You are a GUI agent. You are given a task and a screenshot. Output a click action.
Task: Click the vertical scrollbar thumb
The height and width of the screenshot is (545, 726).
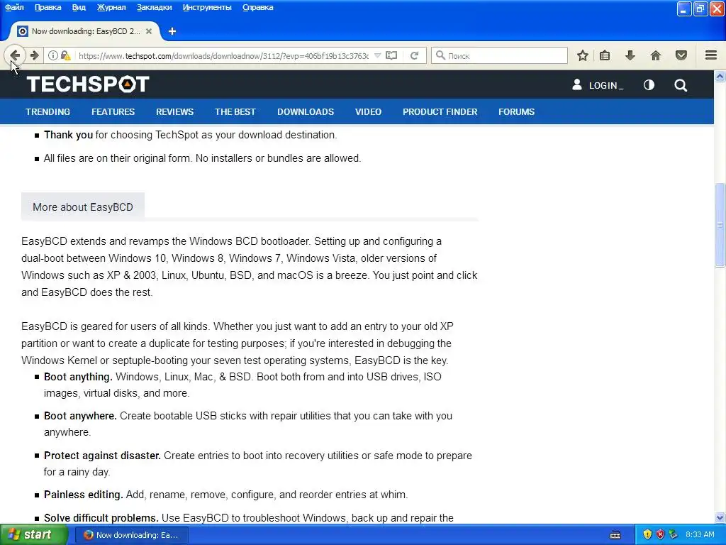click(x=720, y=225)
